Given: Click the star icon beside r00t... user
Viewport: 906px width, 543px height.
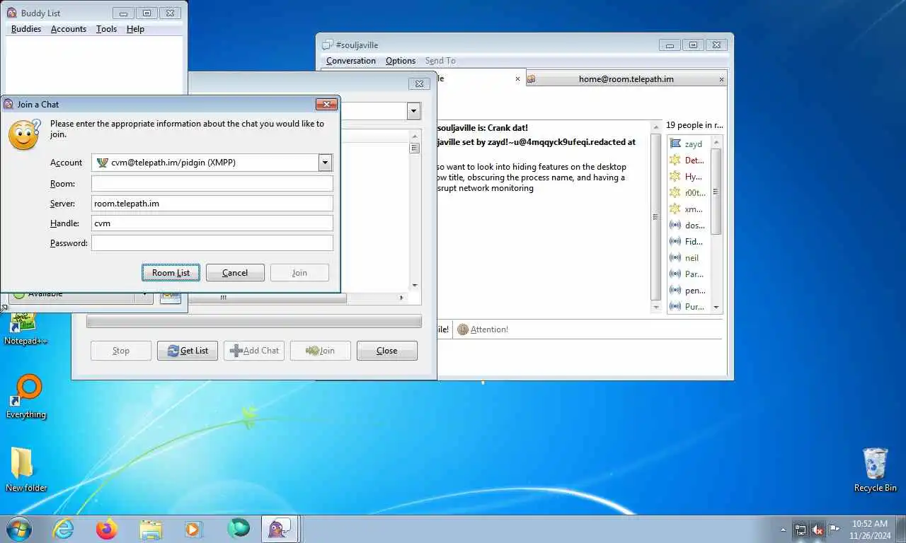Looking at the screenshot, I should (x=675, y=192).
